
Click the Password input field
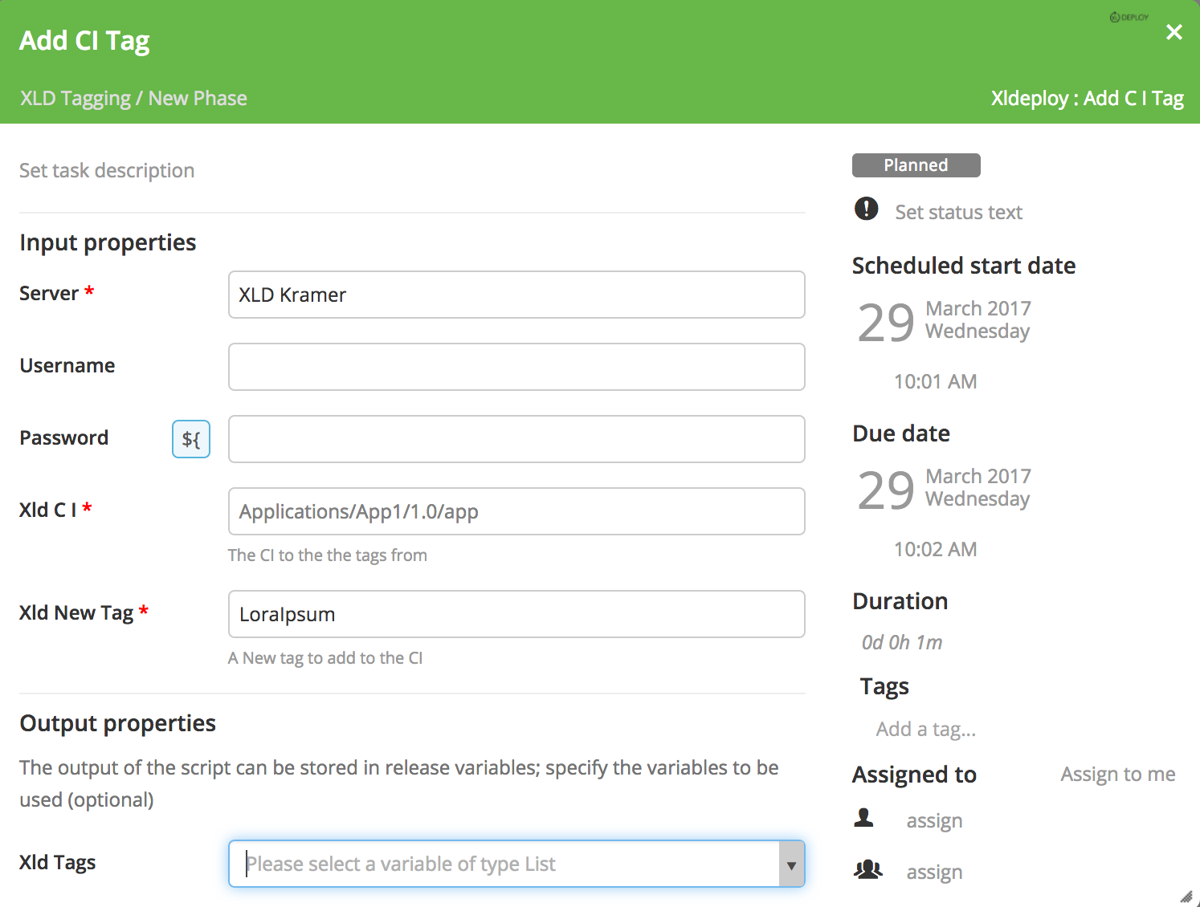[x=516, y=439]
